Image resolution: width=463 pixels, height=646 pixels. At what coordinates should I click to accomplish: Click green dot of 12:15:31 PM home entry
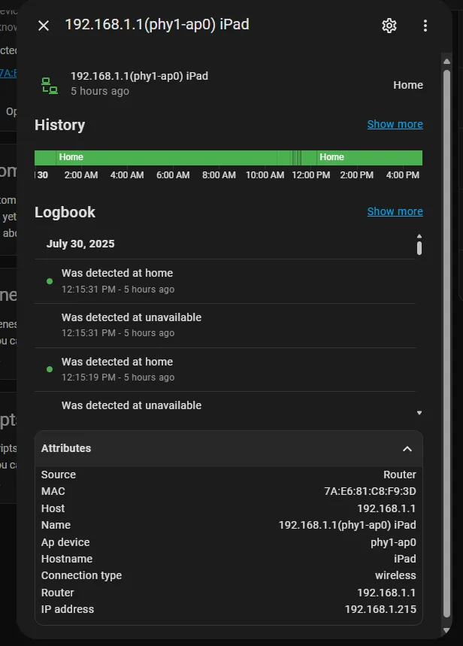(x=50, y=281)
